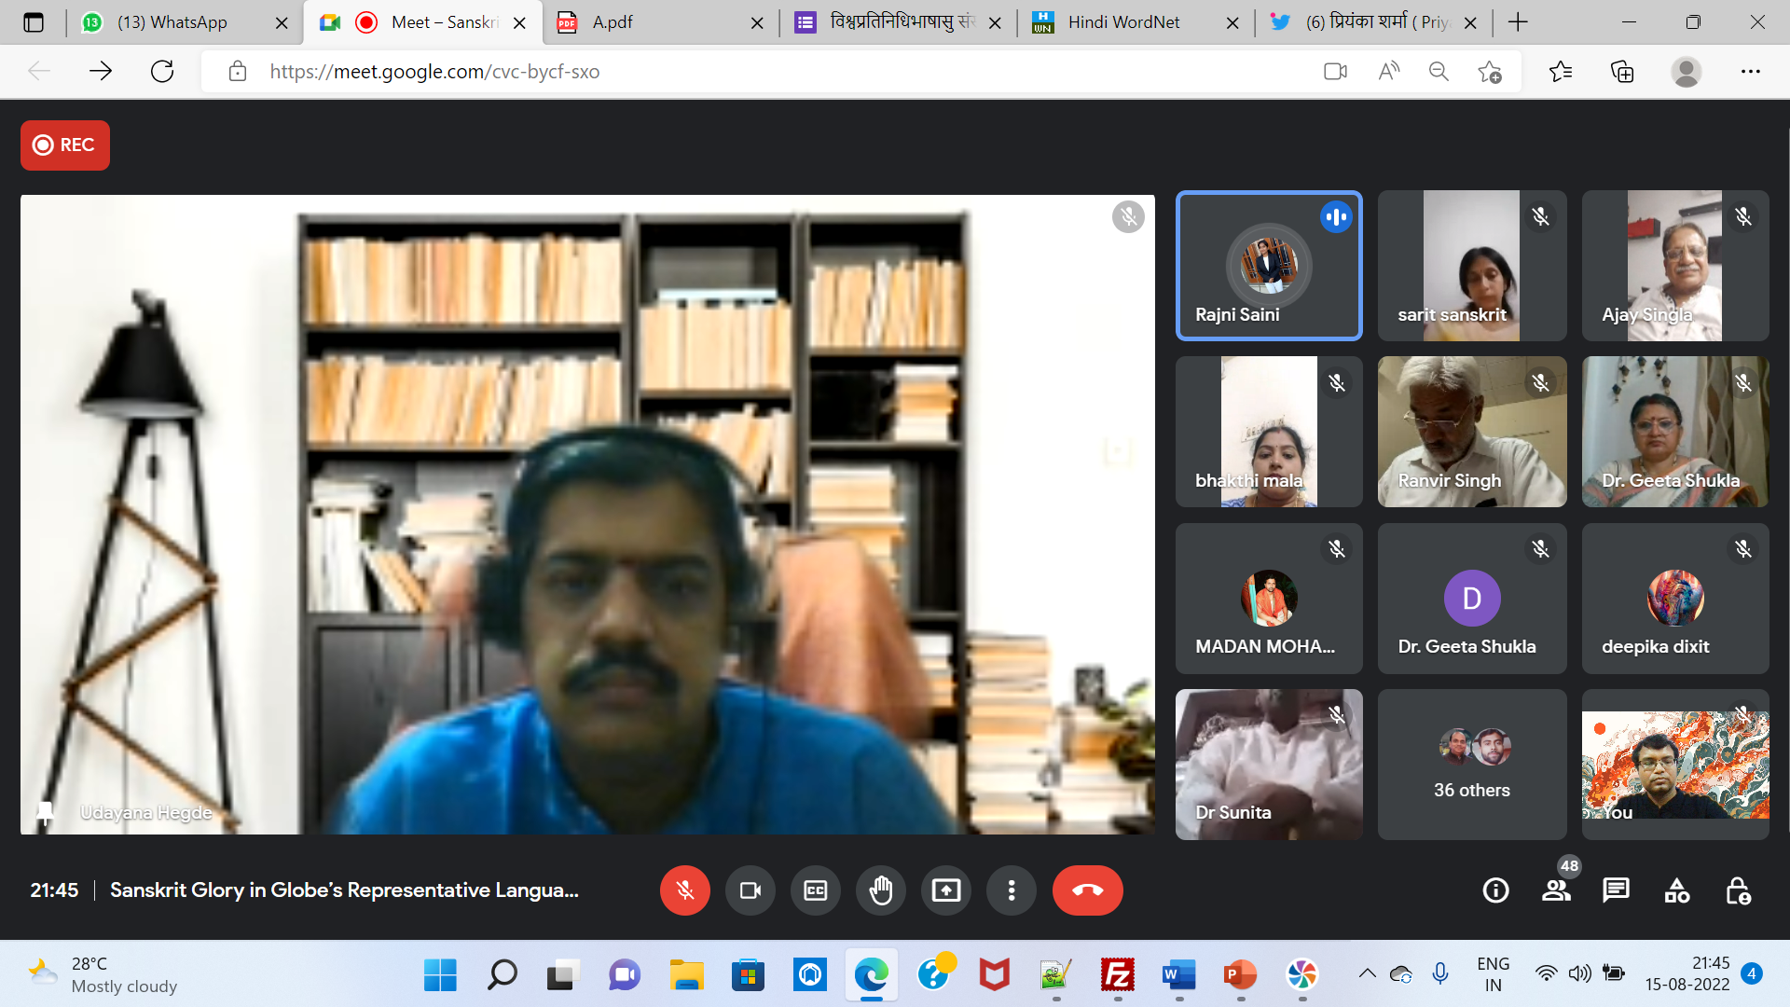Open the host controls lock icon

pos(1738,890)
